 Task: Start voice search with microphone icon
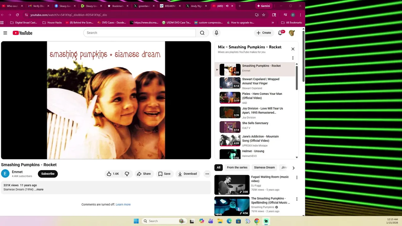tap(216, 33)
